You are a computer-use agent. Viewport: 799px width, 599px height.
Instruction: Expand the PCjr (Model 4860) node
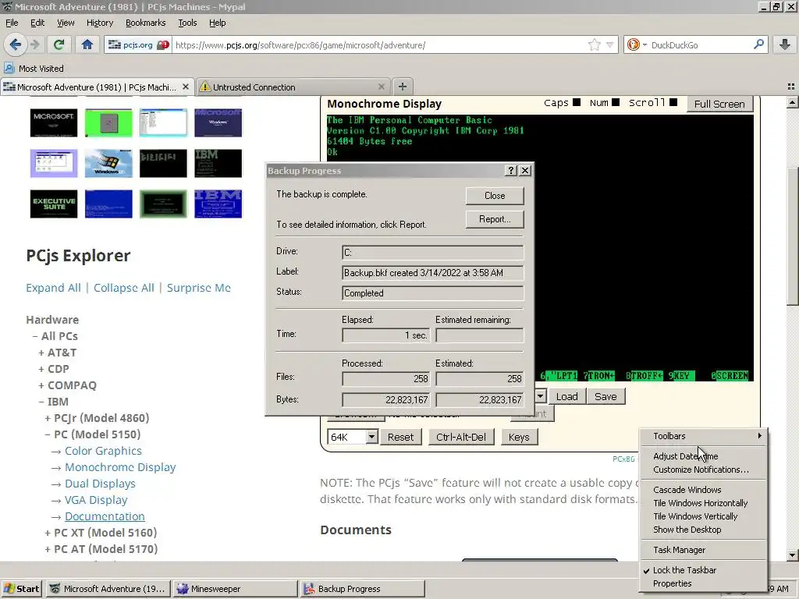48,418
